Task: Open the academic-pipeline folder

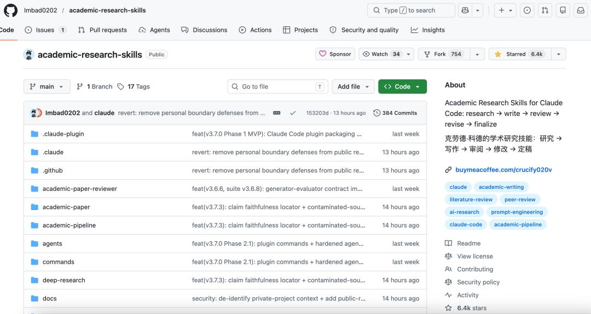Action: pyautogui.click(x=69, y=225)
